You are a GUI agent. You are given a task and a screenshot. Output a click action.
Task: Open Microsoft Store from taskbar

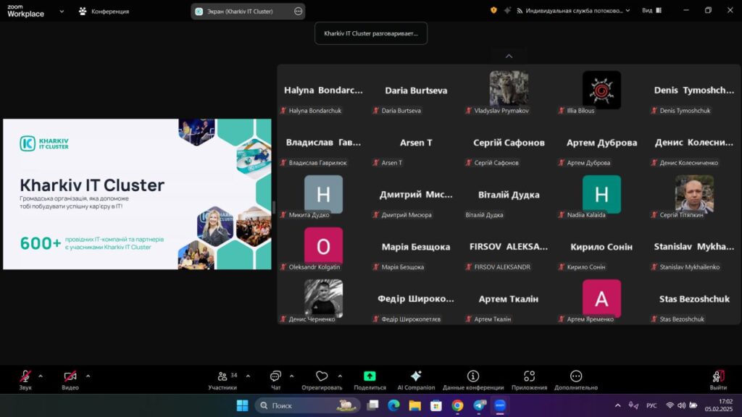pos(436,405)
